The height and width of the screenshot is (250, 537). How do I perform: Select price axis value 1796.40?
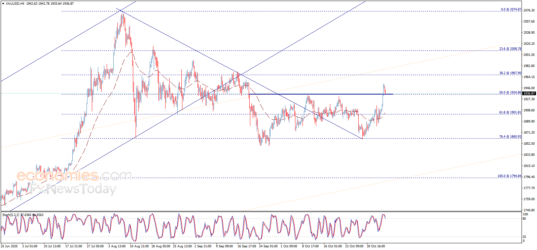coord(529,177)
